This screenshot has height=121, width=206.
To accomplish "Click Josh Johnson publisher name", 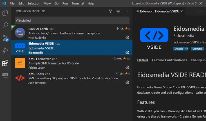I will (37, 83).
